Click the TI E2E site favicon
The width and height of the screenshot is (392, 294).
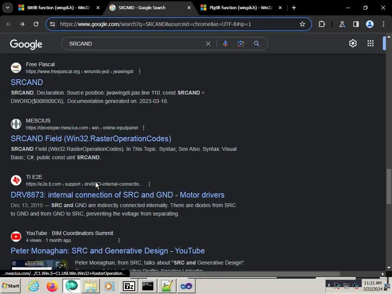tap(16, 180)
